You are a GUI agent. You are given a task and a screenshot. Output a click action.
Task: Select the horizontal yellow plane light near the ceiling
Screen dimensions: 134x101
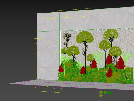pyautogui.click(x=69, y=13)
